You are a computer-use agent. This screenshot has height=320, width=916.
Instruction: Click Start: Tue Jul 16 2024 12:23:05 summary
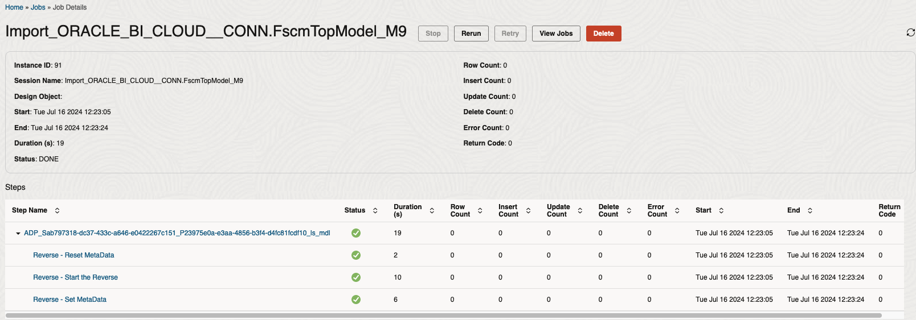point(63,112)
